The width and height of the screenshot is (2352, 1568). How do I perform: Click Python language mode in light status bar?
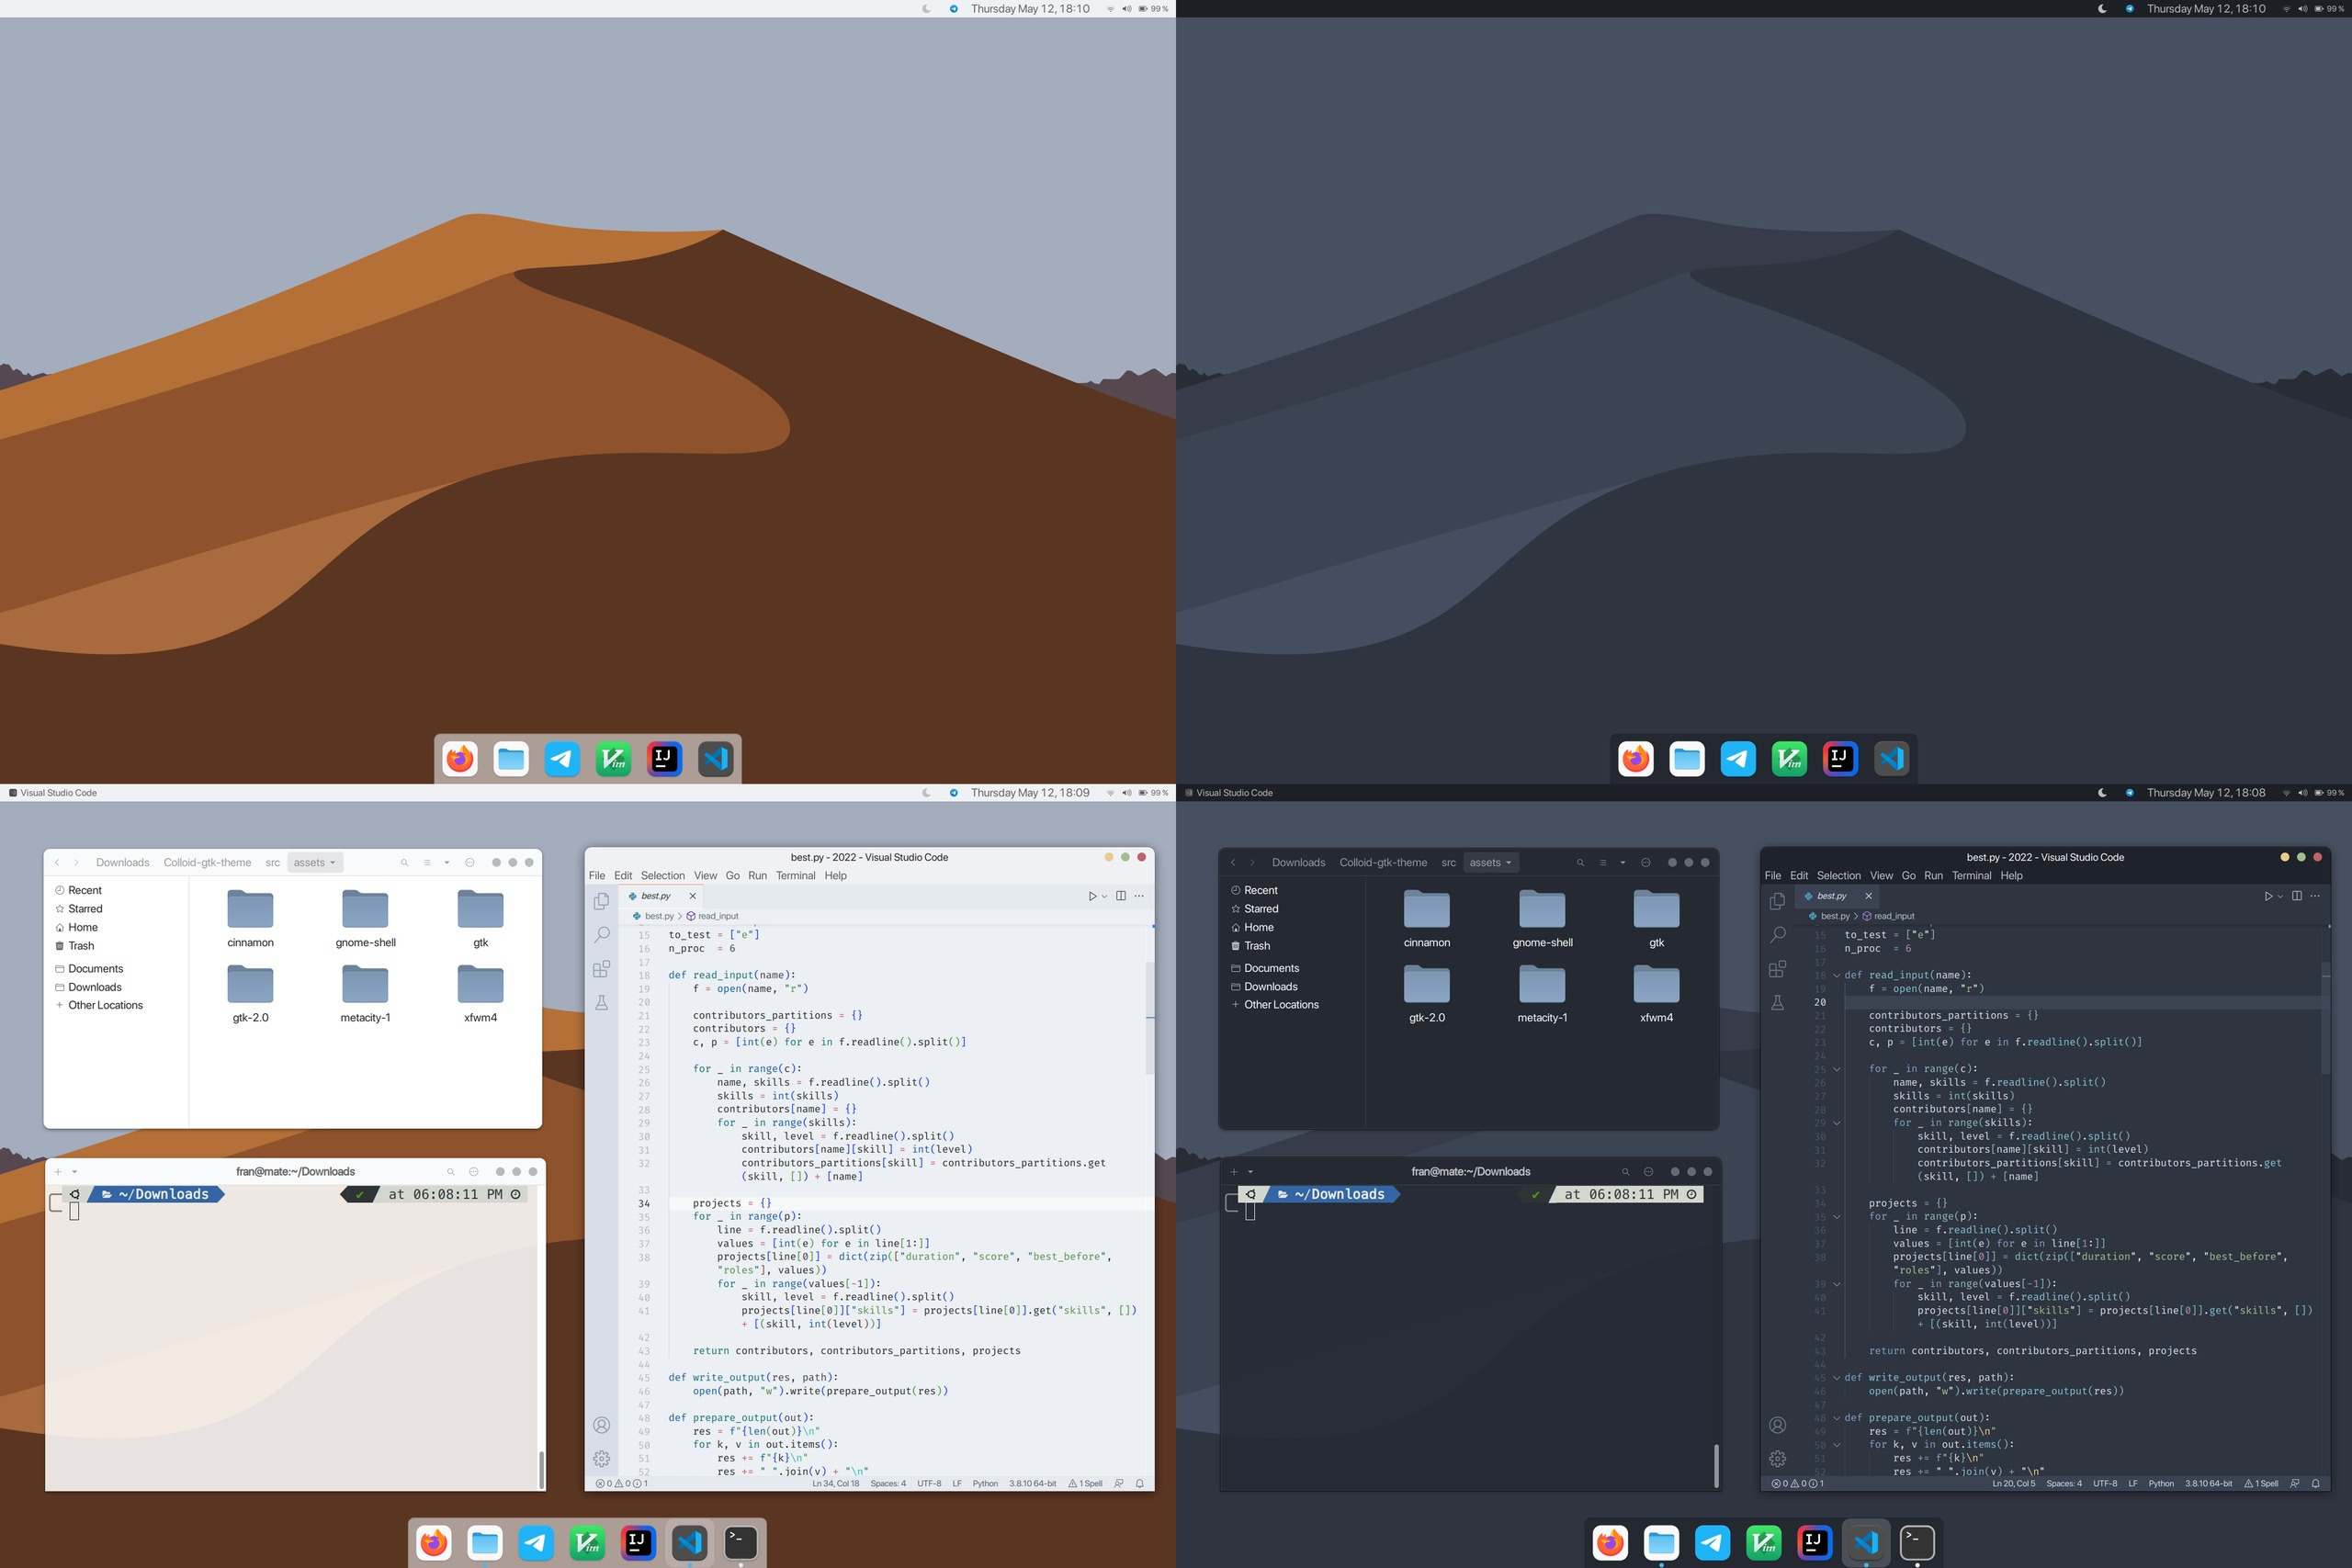985,1483
